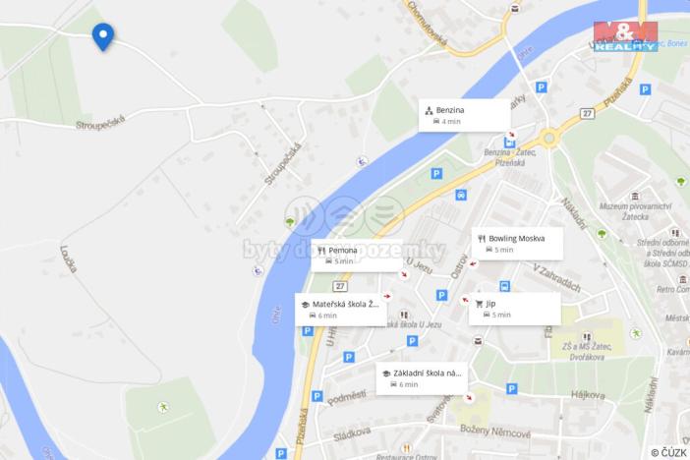The height and width of the screenshot is (460, 690).
Task: Click the M&M Reality logo
Action: 625,36
